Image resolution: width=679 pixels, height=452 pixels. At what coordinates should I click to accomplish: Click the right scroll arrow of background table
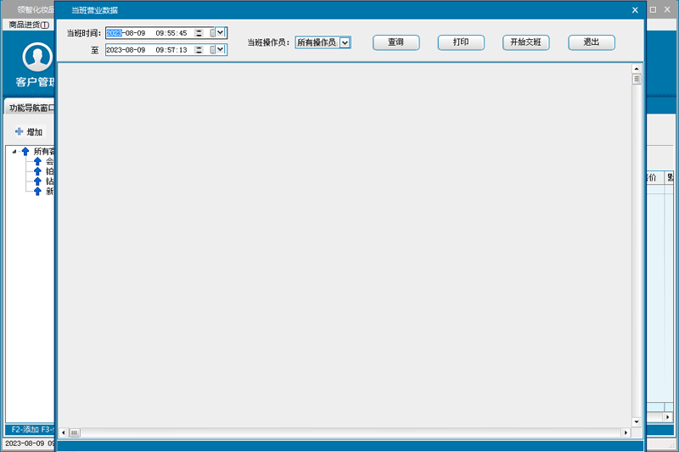[x=668, y=417]
